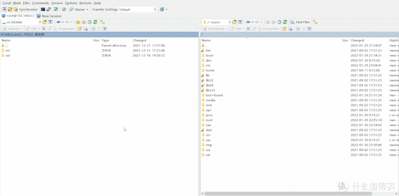Open the Commands menu
Image resolution: width=399 pixels, height=196 pixels.
(x=40, y=3)
